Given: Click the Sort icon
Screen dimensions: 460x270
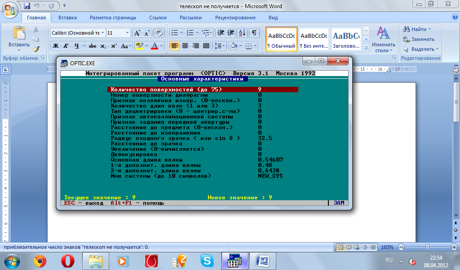Looking at the screenshot, I should [242, 33].
